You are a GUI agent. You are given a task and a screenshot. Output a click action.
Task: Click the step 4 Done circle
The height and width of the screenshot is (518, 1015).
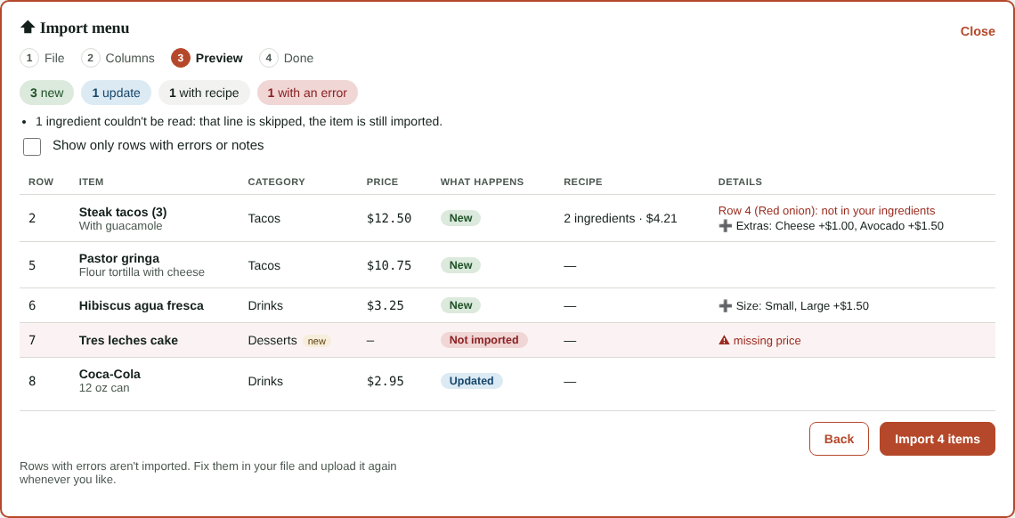coord(269,58)
